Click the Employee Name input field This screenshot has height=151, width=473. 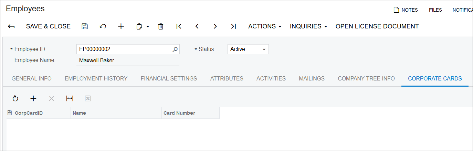point(127,61)
